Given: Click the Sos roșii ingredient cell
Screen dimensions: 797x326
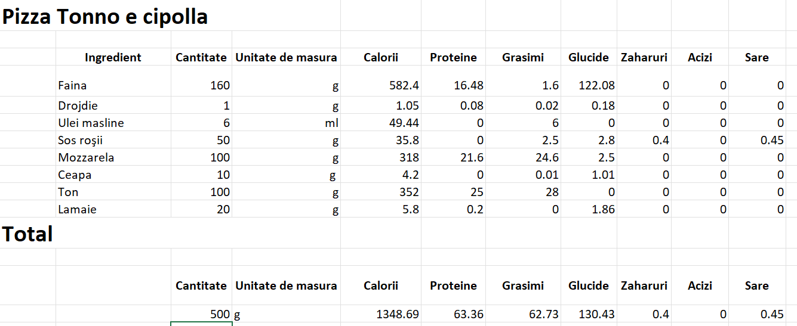Looking at the screenshot, I should [x=113, y=140].
